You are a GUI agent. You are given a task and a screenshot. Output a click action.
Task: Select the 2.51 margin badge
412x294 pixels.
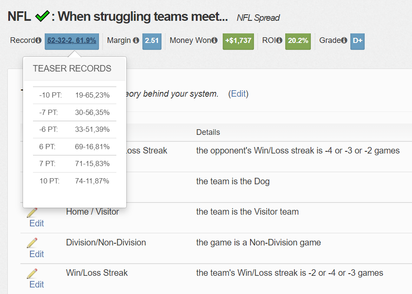tap(152, 41)
